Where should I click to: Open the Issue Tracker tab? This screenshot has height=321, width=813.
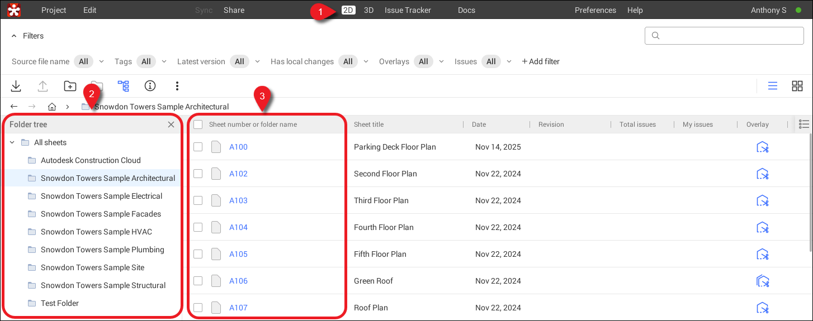click(408, 10)
